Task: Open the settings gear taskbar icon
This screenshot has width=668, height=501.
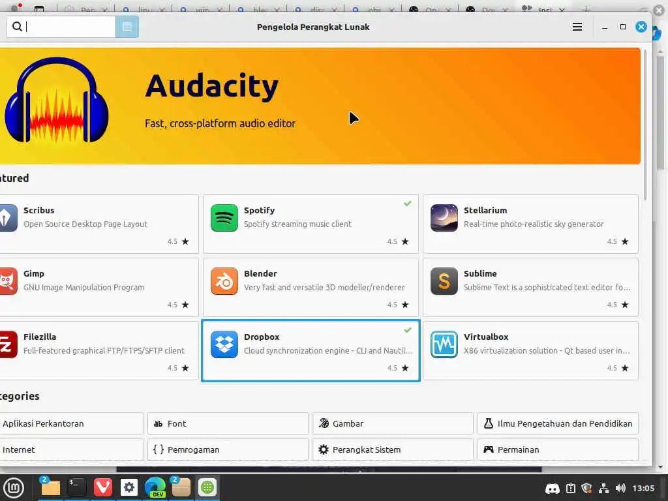Action: click(x=129, y=487)
